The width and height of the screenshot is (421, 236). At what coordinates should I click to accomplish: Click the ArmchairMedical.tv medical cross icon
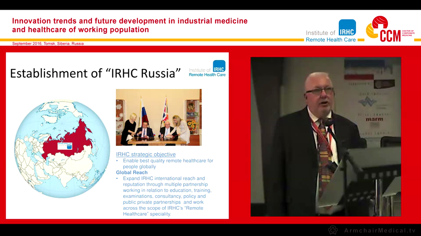point(333,230)
